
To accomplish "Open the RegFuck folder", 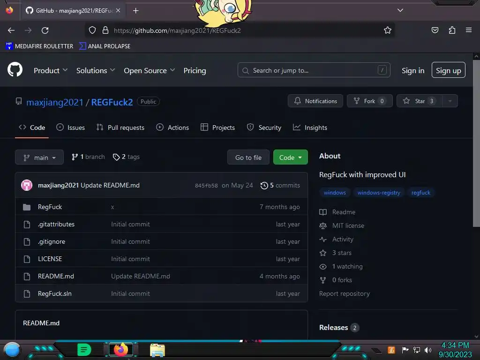I will [x=50, y=207].
